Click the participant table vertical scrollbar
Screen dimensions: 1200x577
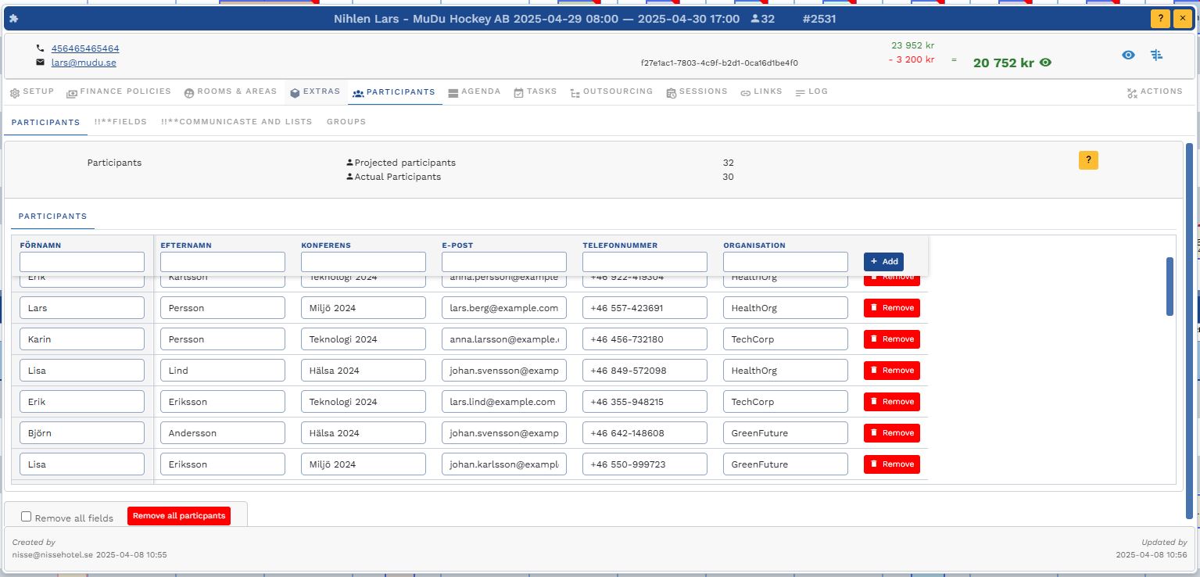coord(1170,286)
